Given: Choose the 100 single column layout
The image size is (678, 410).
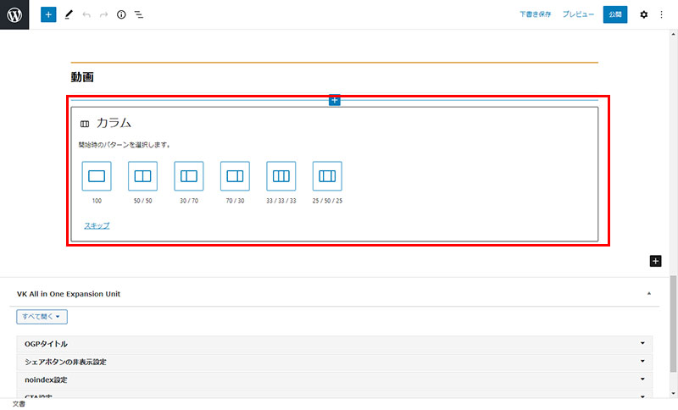Looking at the screenshot, I should pyautogui.click(x=97, y=176).
